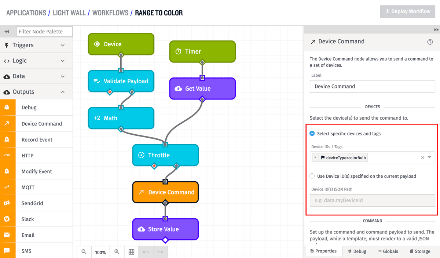Switch to the Globals tab
The image size is (440, 258).
coord(388,251)
